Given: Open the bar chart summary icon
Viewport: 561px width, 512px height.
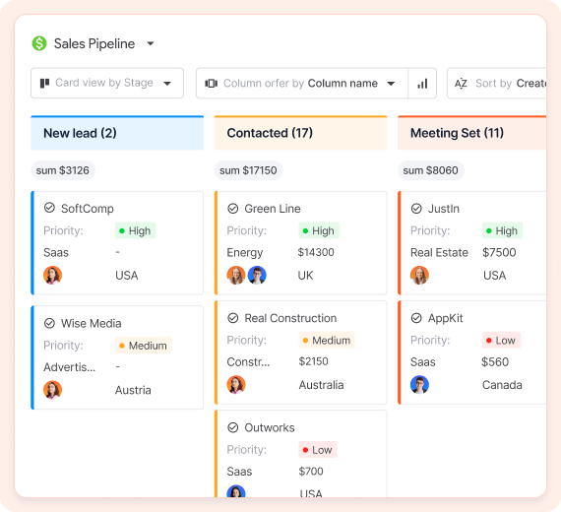Looking at the screenshot, I should click(x=422, y=84).
